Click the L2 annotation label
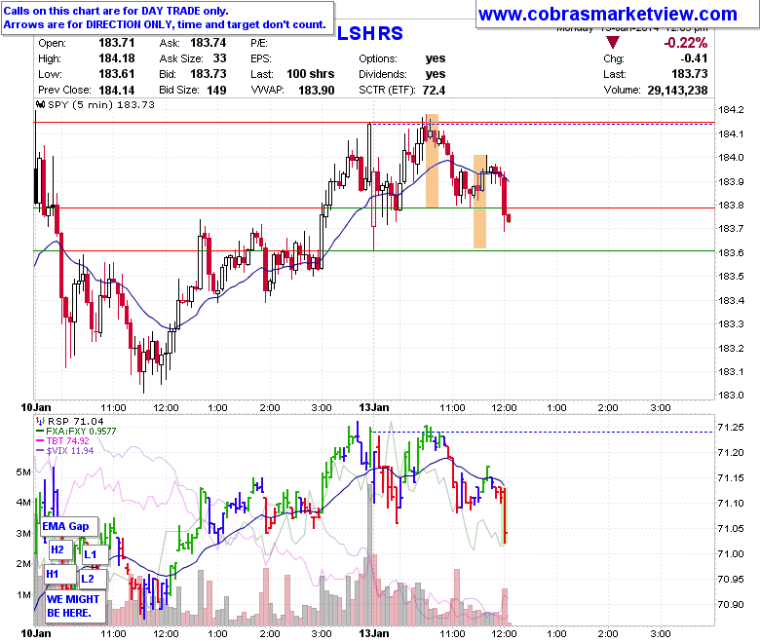This screenshot has height=642, width=760. (92, 579)
